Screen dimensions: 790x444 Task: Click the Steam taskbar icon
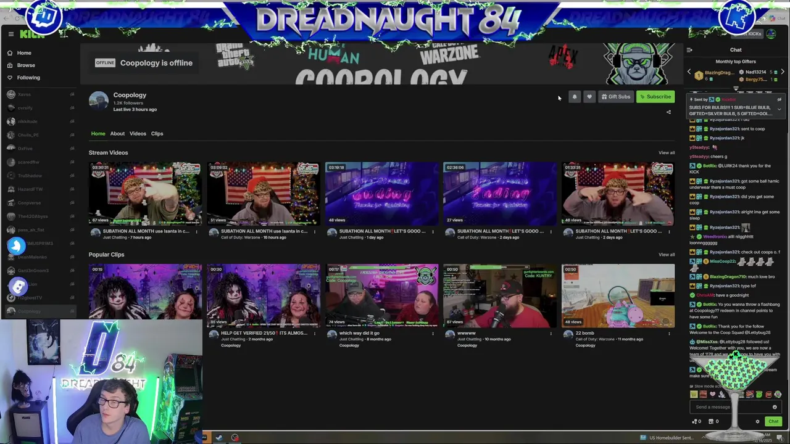(218, 438)
